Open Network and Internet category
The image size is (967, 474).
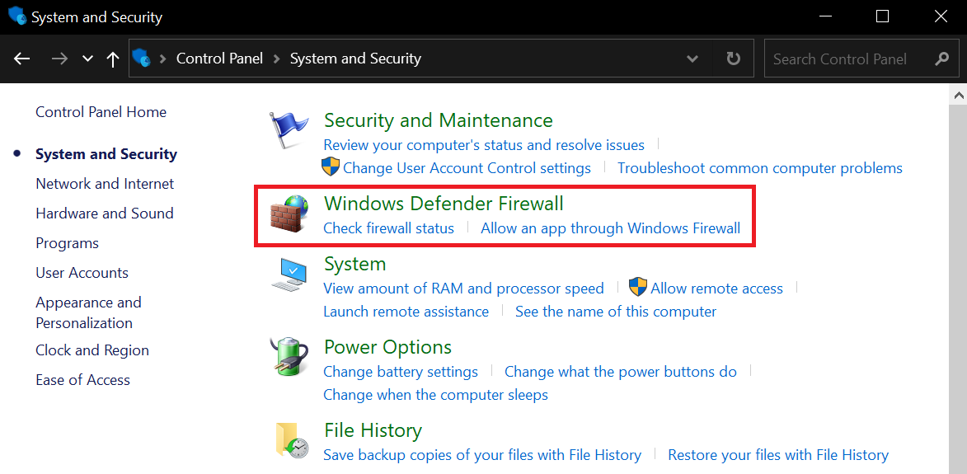(105, 184)
